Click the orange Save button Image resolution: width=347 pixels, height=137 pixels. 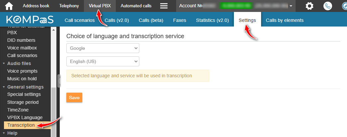[x=74, y=98]
